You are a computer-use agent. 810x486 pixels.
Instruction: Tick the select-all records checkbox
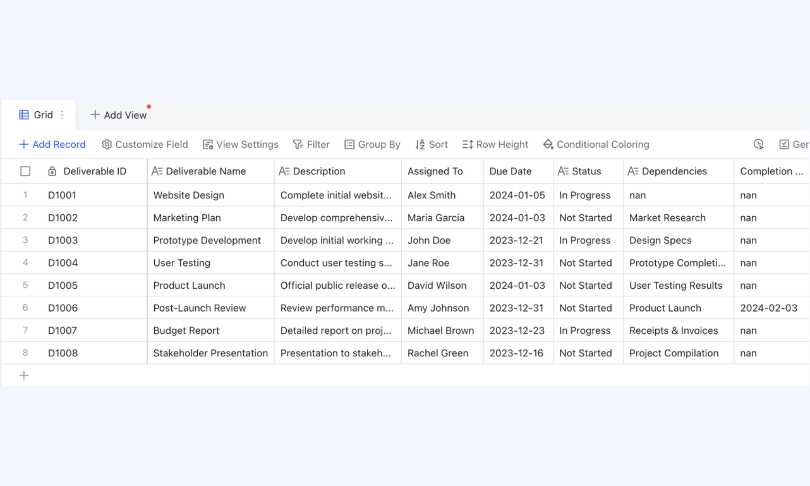25,171
